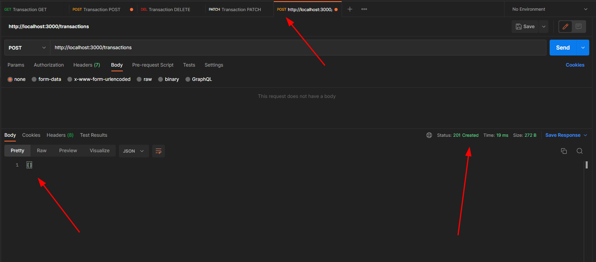Screen dimensions: 596x262
Task: Open response Cookies tab
Action: pyautogui.click(x=31, y=135)
